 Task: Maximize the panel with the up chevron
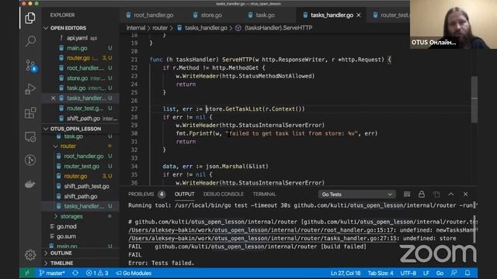(451, 195)
